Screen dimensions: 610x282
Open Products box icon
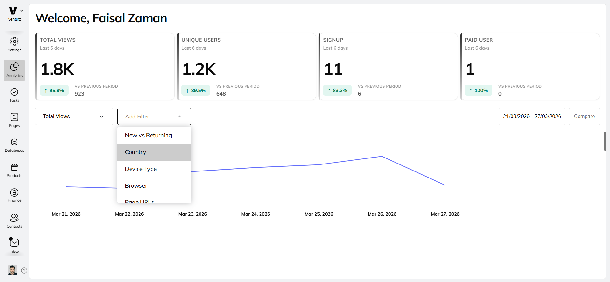pos(14,167)
